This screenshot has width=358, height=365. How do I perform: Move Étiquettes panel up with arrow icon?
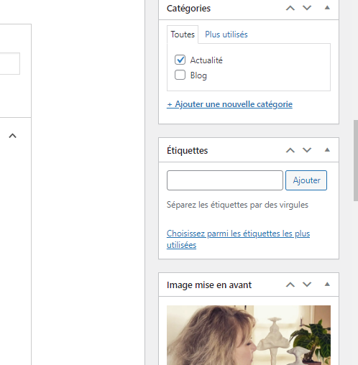tap(290, 150)
